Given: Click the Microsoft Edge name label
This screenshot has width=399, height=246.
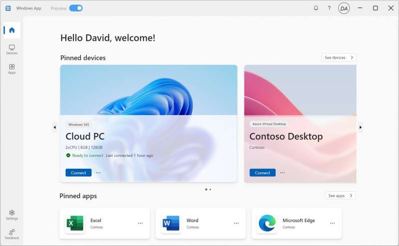Looking at the screenshot, I should [299, 220].
